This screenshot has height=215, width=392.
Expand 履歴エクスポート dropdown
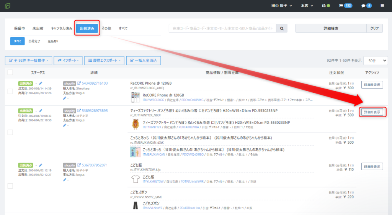pyautogui.click(x=104, y=61)
